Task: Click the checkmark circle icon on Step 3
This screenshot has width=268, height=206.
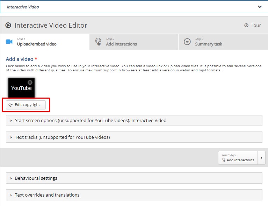Action: [188, 42]
